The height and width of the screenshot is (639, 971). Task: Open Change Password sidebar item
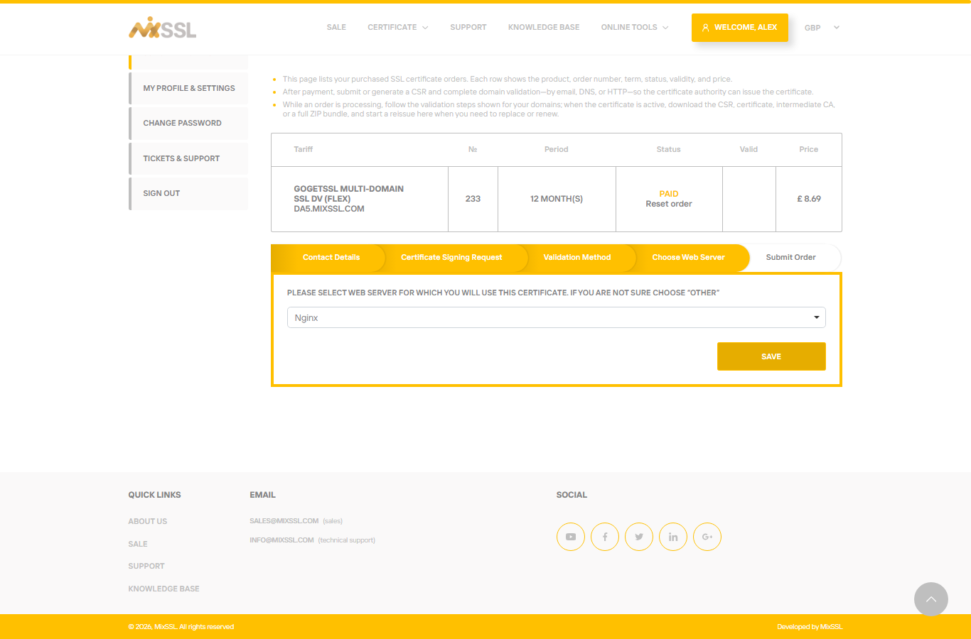coord(188,124)
